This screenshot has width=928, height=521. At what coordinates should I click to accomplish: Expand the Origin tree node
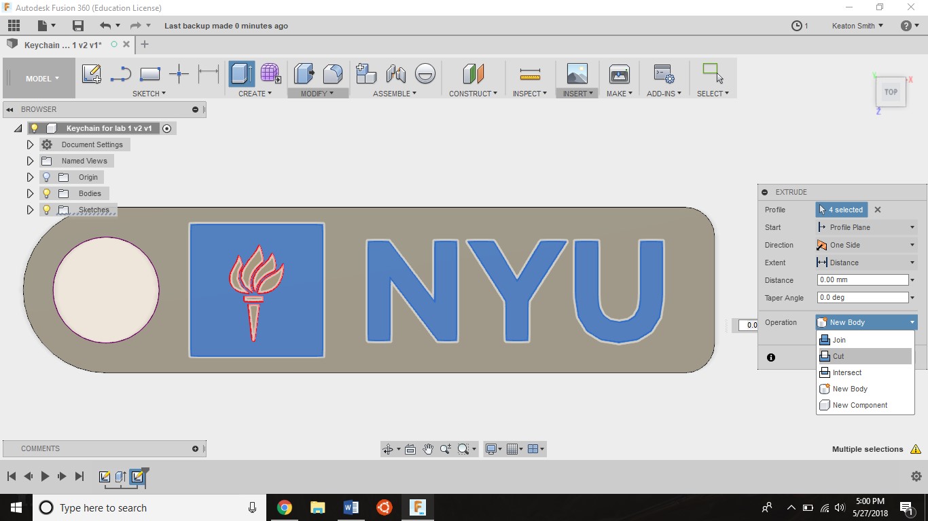[x=30, y=177]
